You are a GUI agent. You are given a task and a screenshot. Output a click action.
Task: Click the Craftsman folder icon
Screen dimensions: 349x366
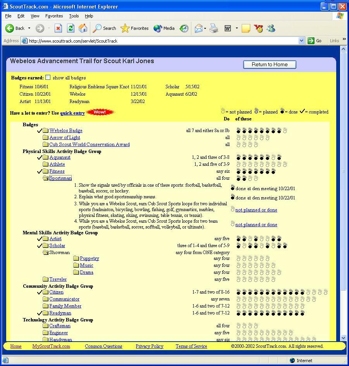[46, 326]
